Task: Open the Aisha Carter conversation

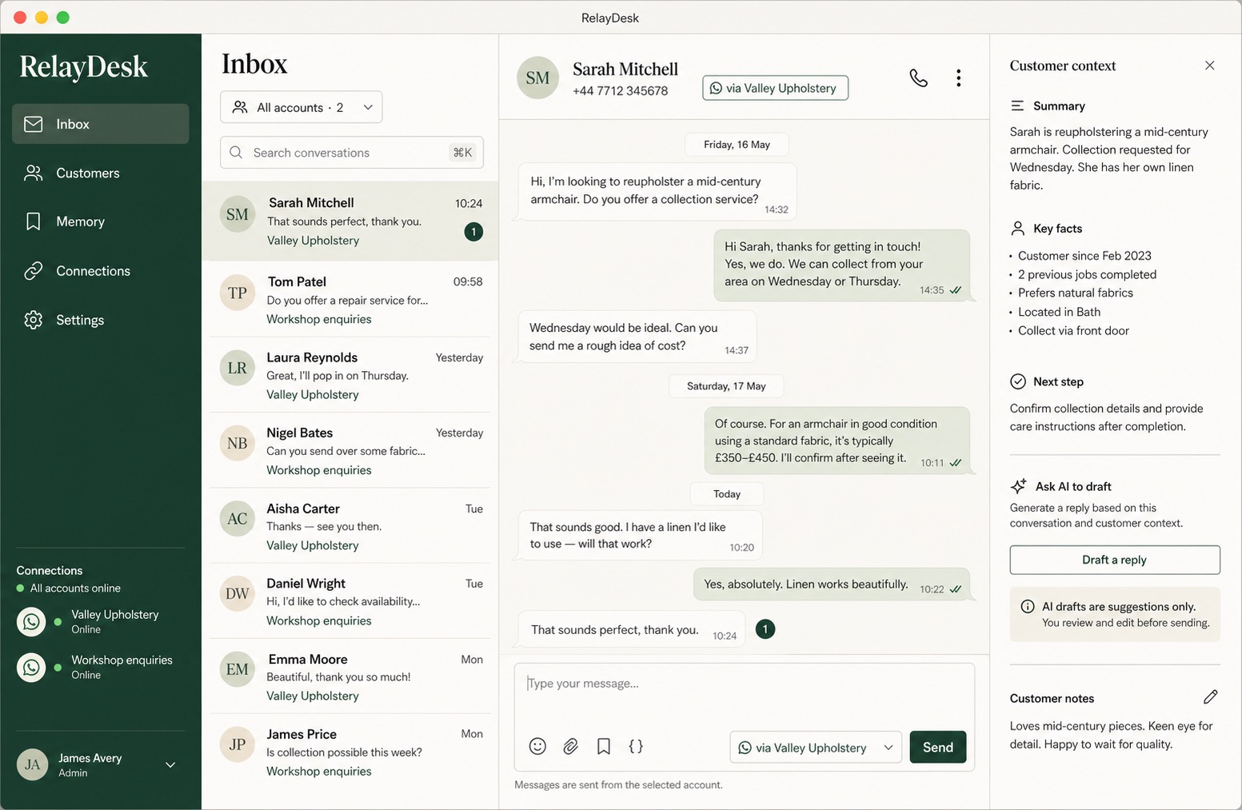Action: [x=350, y=526]
